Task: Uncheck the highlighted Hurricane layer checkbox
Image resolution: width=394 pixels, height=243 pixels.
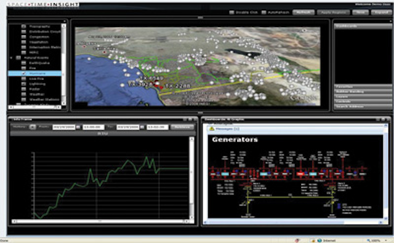Action: click(x=23, y=73)
